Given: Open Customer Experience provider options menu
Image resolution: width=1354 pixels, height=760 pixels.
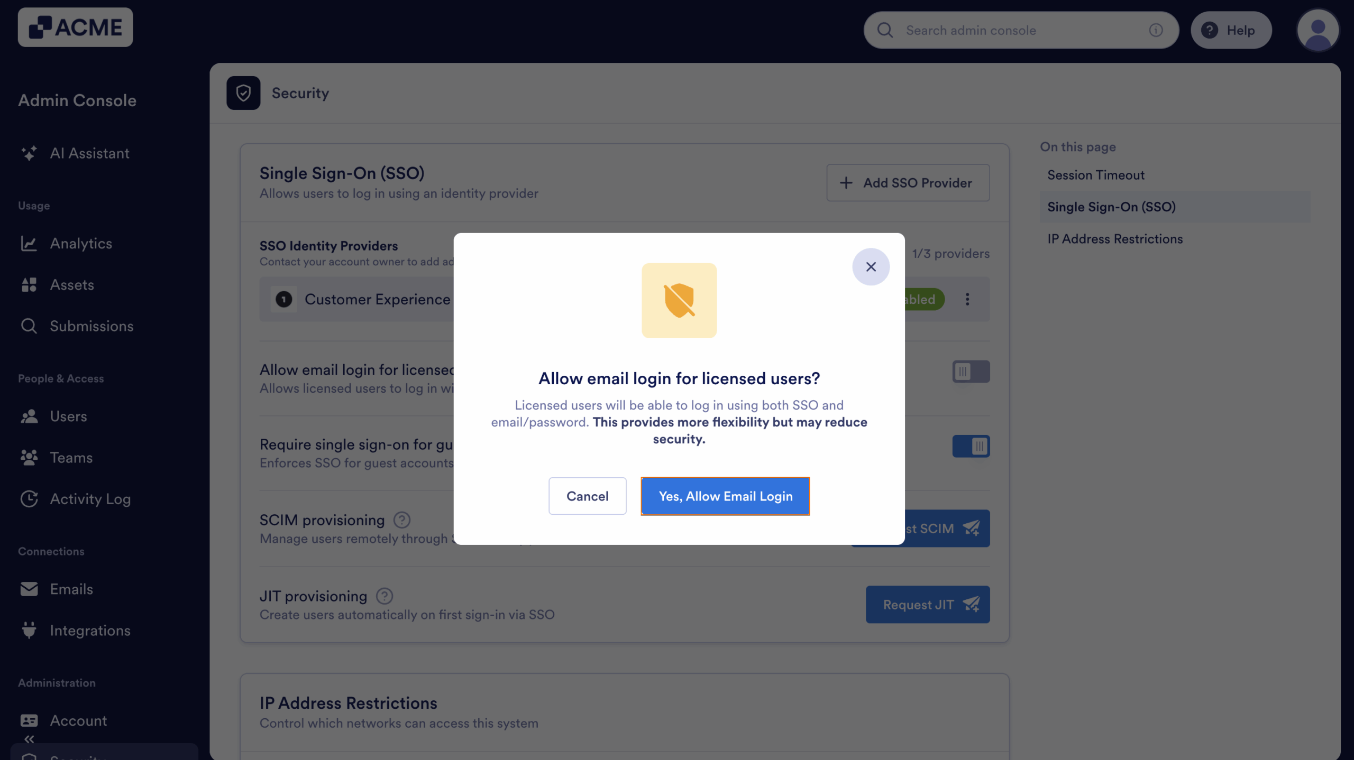Looking at the screenshot, I should [x=967, y=299].
